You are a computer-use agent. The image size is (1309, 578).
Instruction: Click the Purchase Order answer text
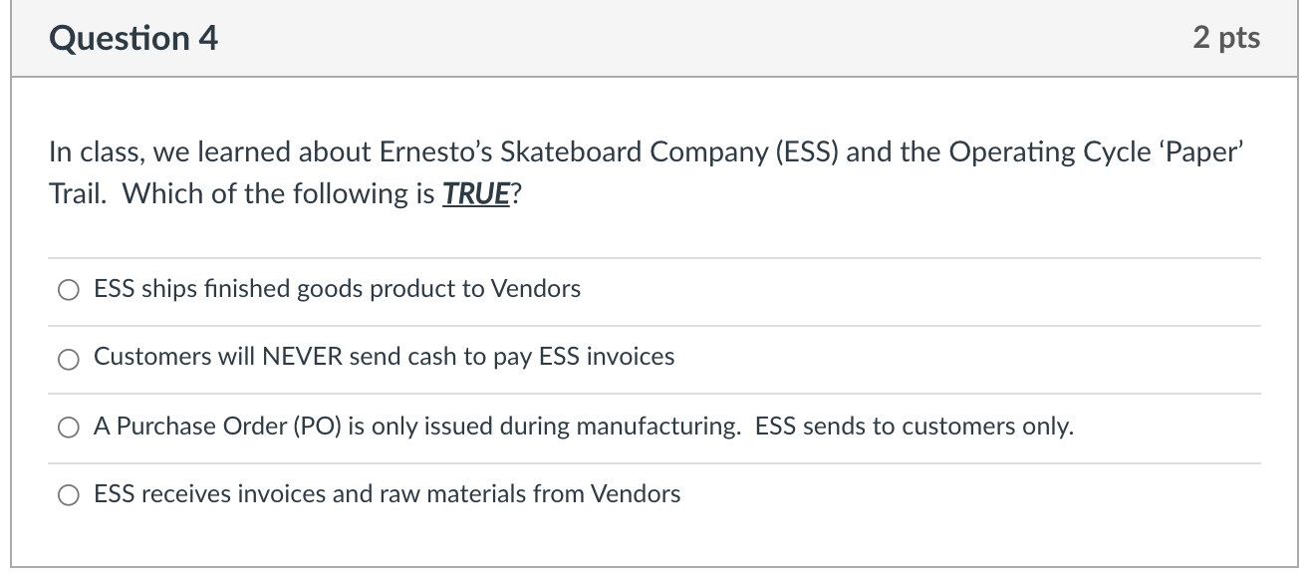click(x=584, y=427)
